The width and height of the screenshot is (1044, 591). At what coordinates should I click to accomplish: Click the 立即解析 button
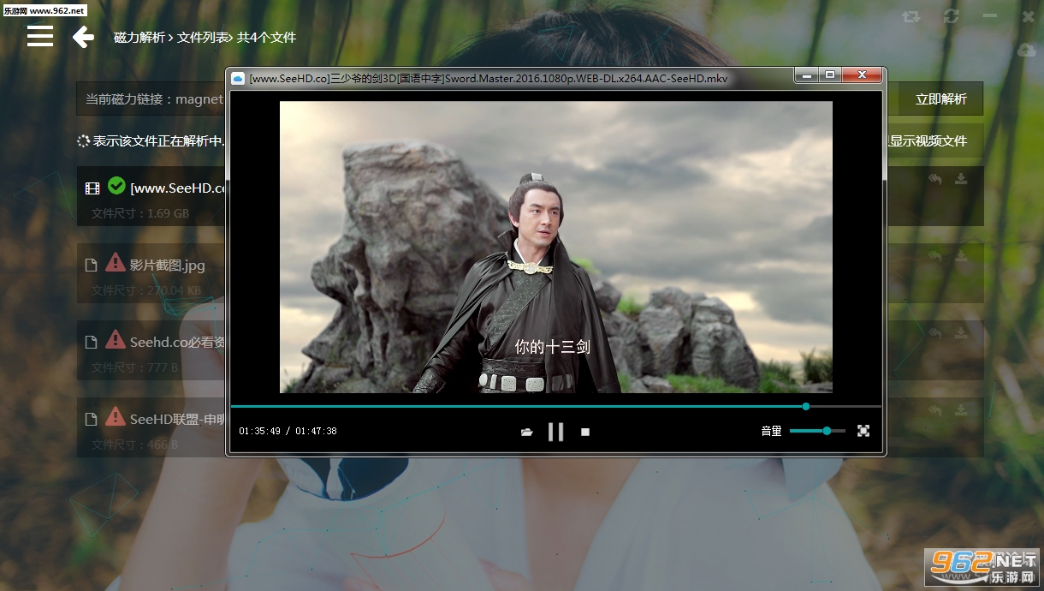[x=940, y=99]
